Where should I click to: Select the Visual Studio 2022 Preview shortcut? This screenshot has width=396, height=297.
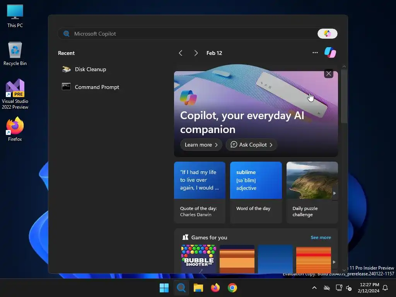click(x=15, y=94)
